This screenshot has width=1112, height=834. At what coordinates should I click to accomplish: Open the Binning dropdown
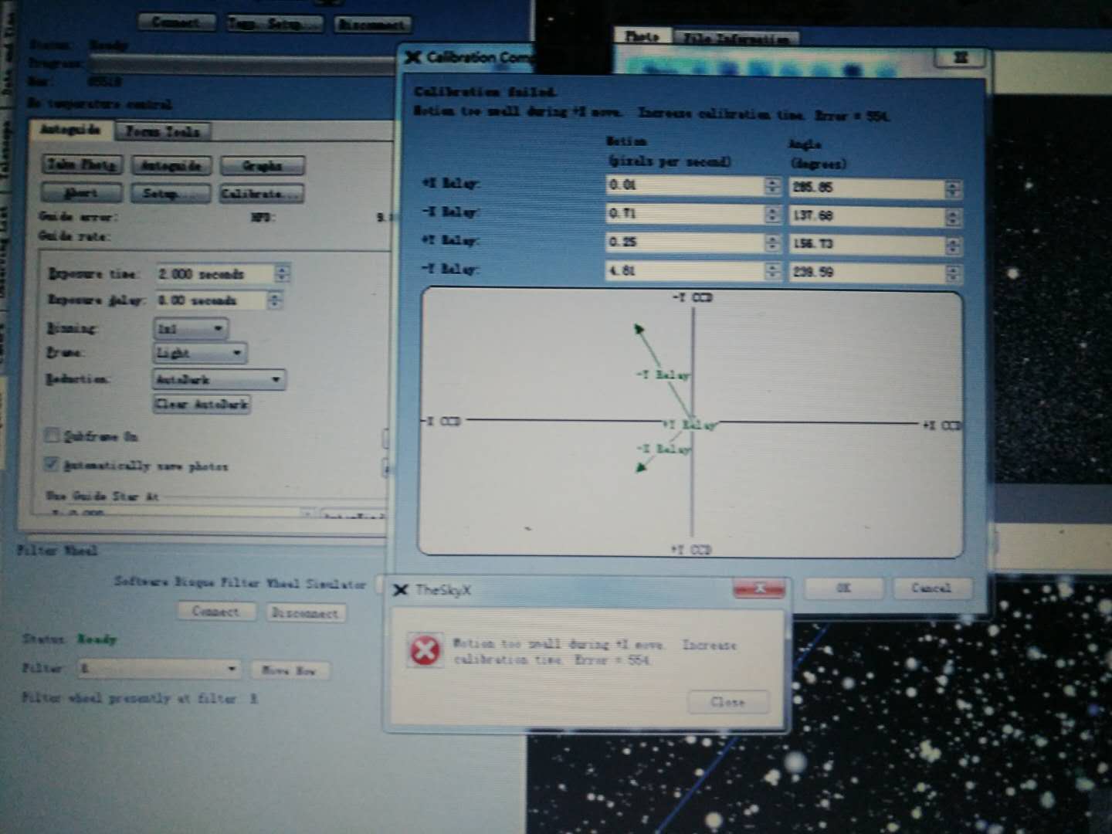point(190,329)
